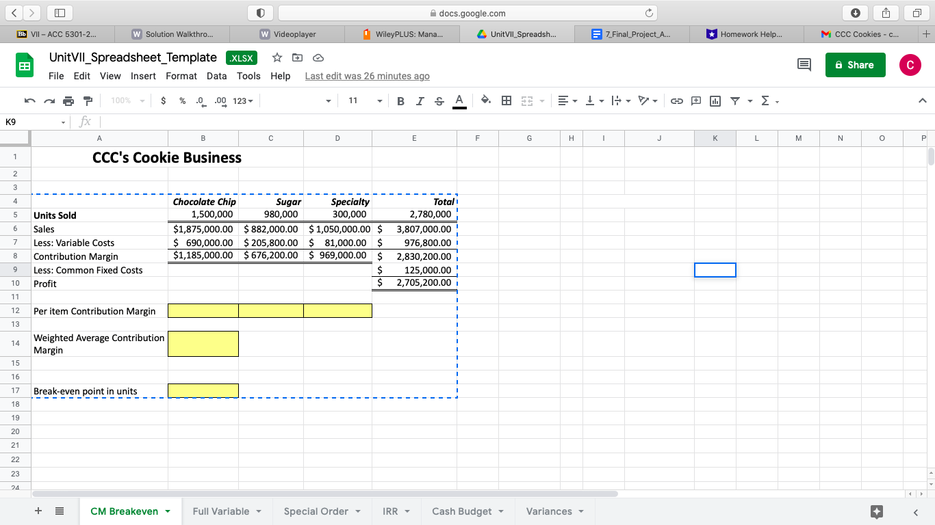Apply currency format with dollar sign icon

pos(162,100)
